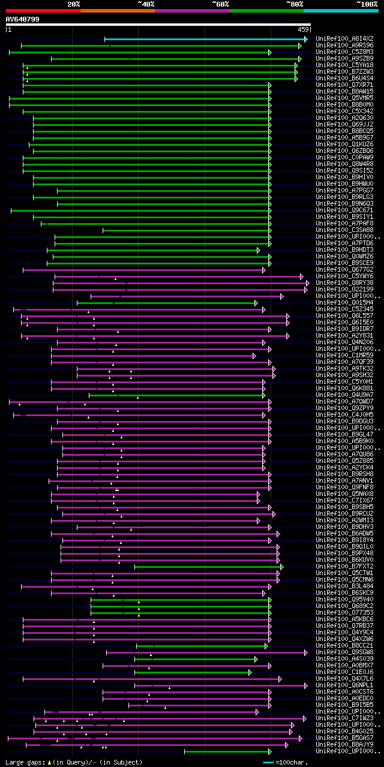Select the UniRef100_B8B0M0 entry
The image size is (384, 767).
344,105
